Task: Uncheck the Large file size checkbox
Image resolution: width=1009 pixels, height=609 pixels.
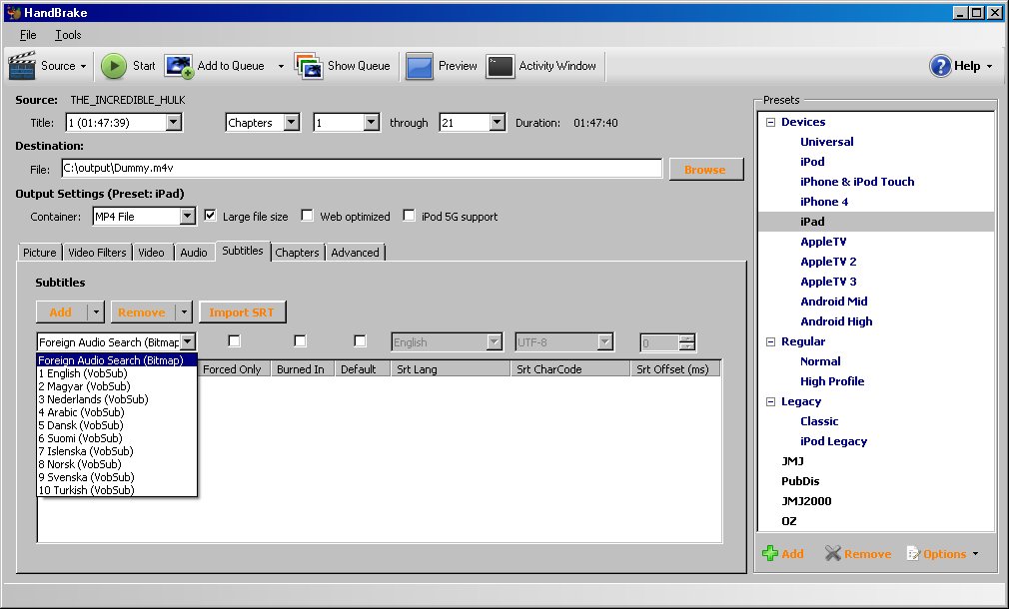Action: click(x=210, y=216)
